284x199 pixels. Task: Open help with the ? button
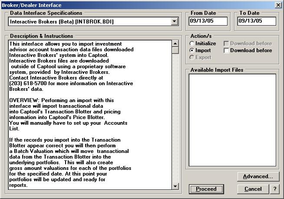pyautogui.click(x=275, y=189)
